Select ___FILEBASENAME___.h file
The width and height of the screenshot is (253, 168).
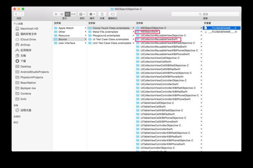pos(222,28)
